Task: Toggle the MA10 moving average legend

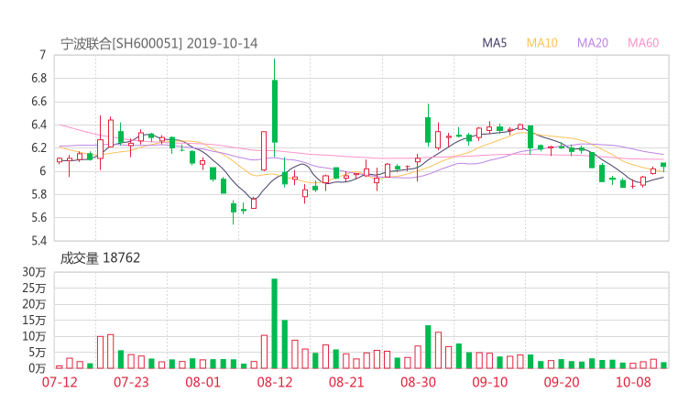Action: pos(542,43)
